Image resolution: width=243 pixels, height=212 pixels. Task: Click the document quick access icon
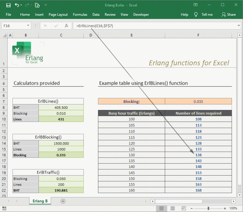(x=37, y=5)
